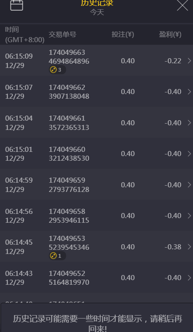
Task: Open the calendar date picker icon
Action: [16, 5]
